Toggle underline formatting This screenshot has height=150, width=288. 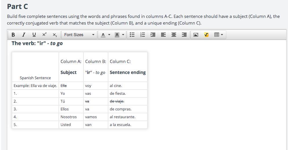coord(34,35)
